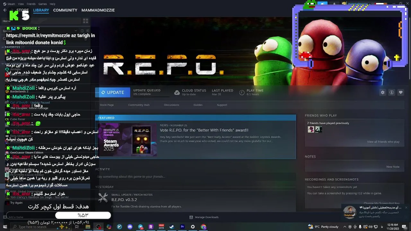Open Discord from the taskbar
Image resolution: width=411 pixels, height=231 pixels.
[130, 227]
